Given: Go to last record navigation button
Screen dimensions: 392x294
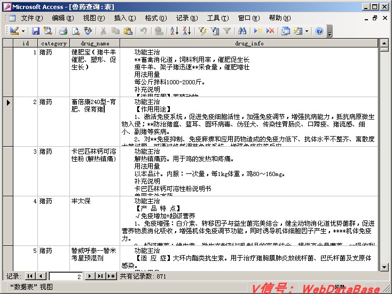Looking at the screenshot, I should (x=100, y=276).
